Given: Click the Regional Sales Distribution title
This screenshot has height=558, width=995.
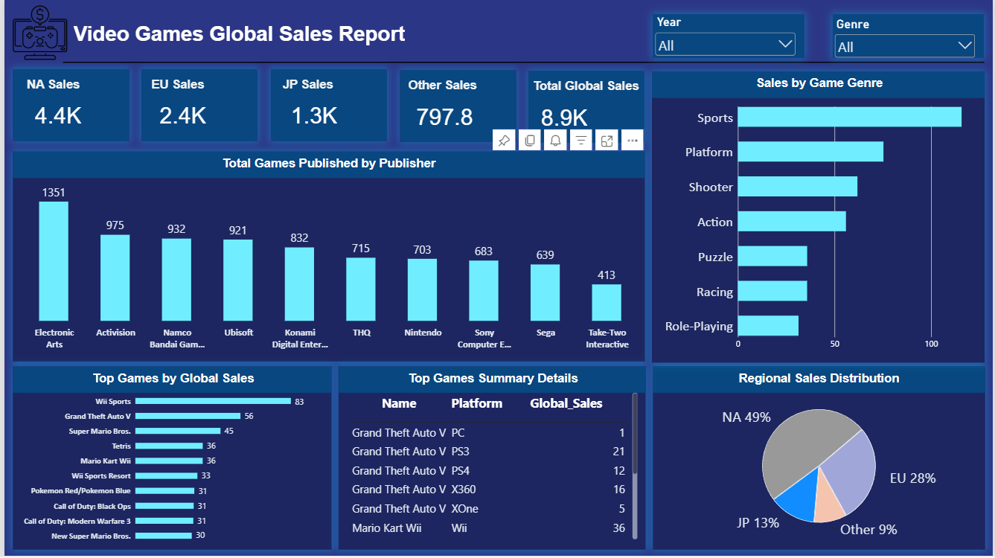Looking at the screenshot, I should [819, 378].
